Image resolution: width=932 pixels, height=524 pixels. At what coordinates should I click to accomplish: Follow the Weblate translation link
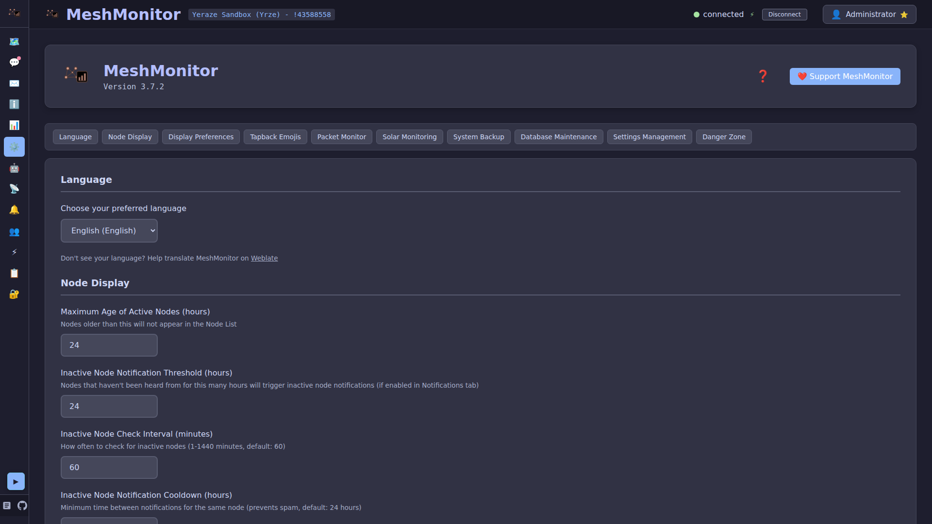(264, 258)
